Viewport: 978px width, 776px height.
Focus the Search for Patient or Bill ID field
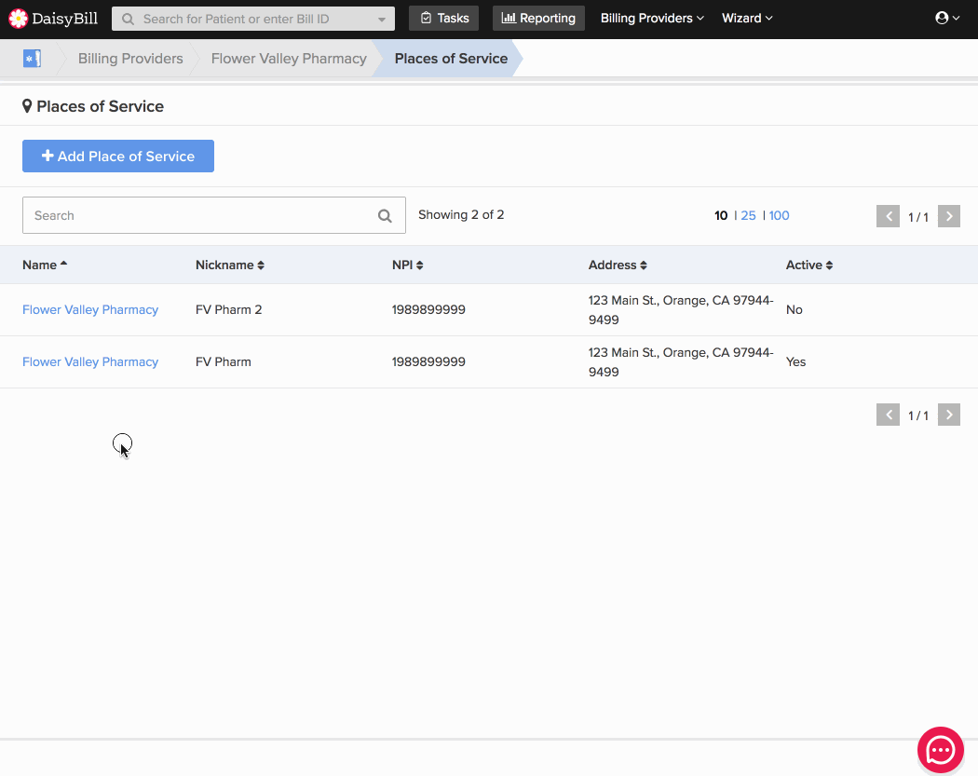pyautogui.click(x=252, y=19)
